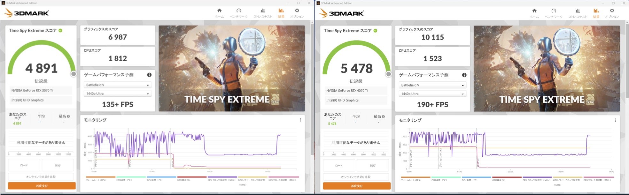Image resolution: width=629 pixels, height=195 pixels.
Task: Open オプション in the RTX 4070 Ti window
Action: (612, 13)
